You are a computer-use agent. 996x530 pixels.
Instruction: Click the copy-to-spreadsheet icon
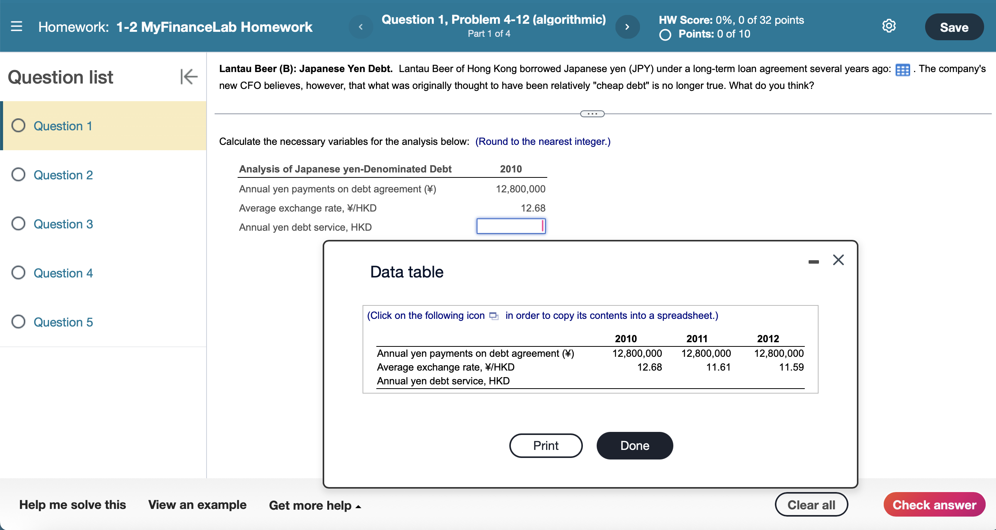click(x=493, y=316)
